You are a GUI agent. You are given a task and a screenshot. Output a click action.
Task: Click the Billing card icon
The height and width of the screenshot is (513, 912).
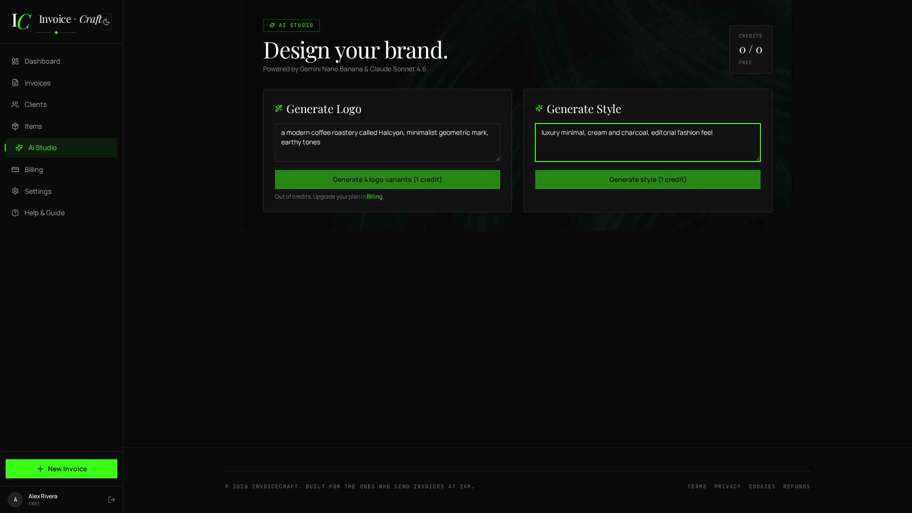(15, 170)
